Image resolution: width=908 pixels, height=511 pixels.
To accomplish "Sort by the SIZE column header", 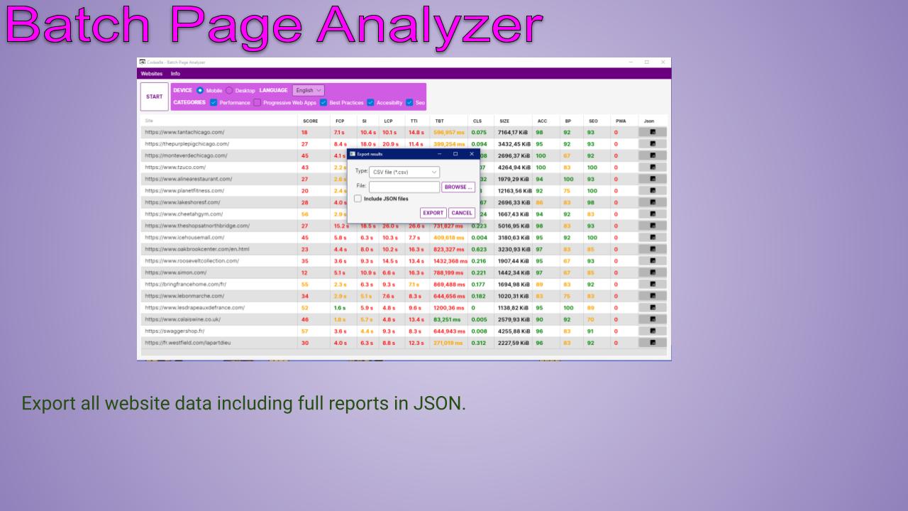I will pyautogui.click(x=504, y=121).
